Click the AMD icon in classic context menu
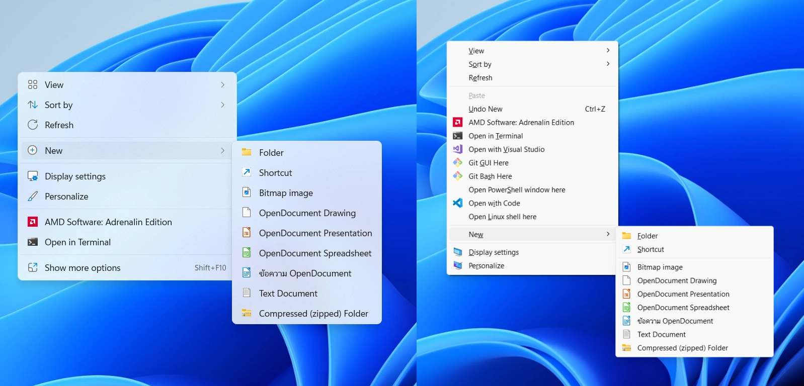 tap(457, 122)
